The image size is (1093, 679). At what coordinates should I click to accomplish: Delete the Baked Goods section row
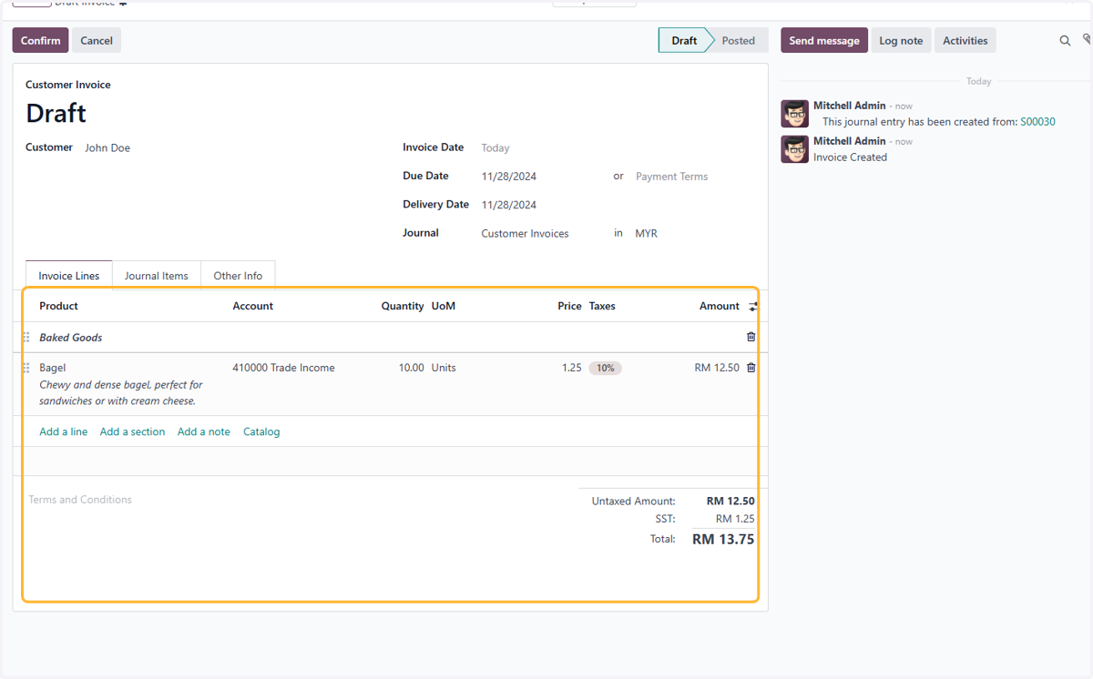coord(751,337)
